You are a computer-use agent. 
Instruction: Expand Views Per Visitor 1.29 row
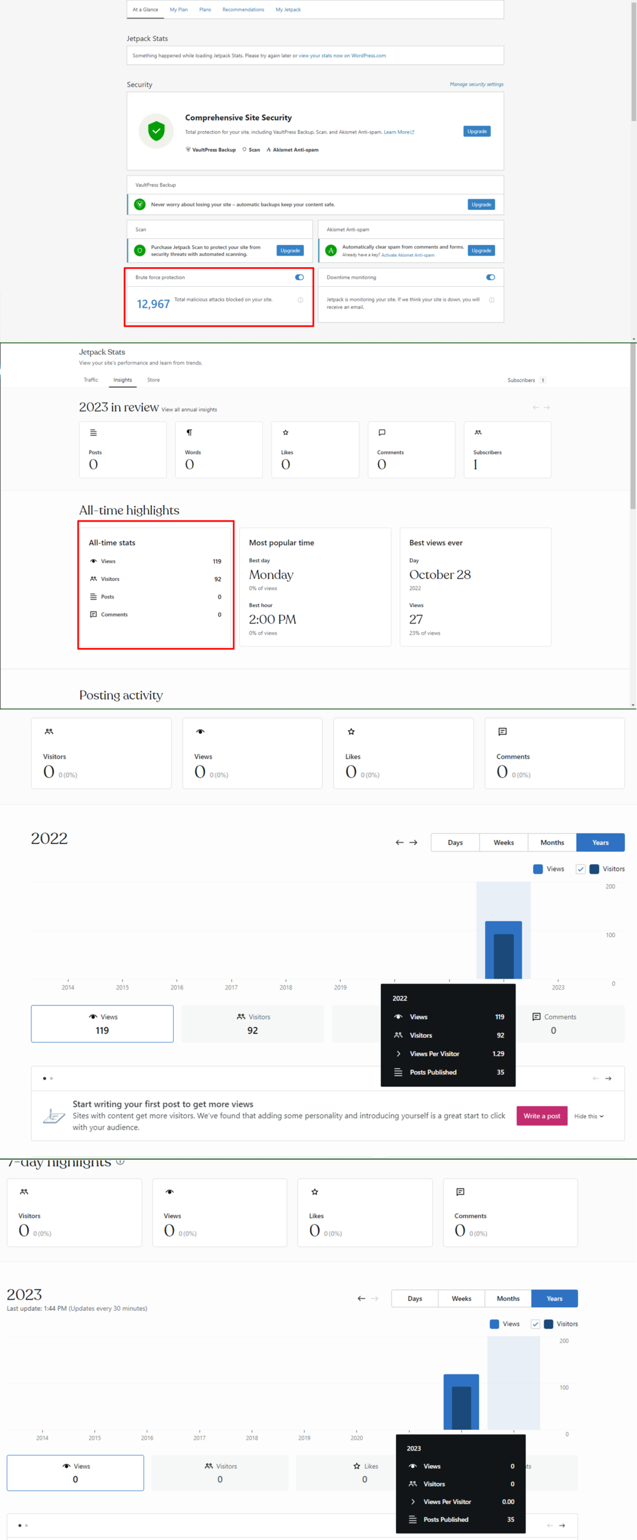click(x=449, y=1054)
